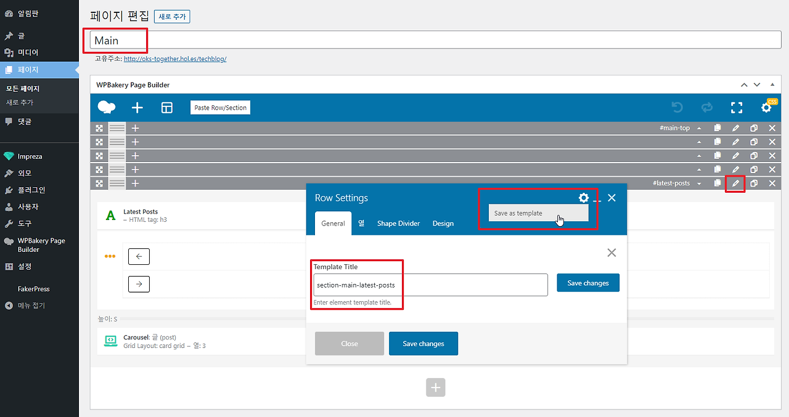Screen dimensions: 789x417
Task: Click the 새로 추가 button near title
Action: (172, 17)
